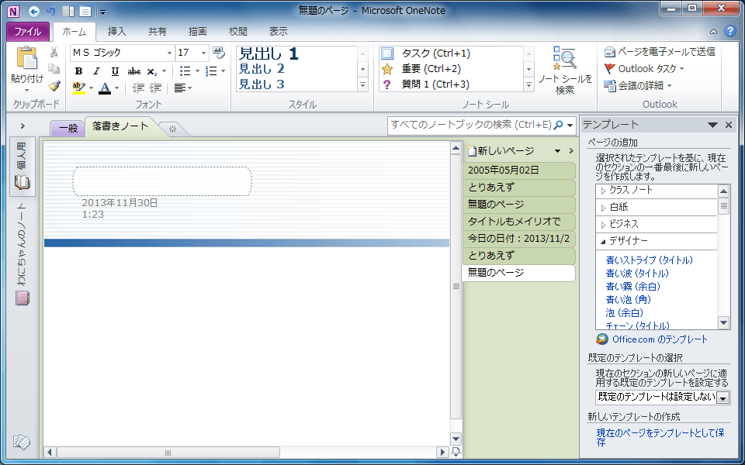Click ノートシールを検索 find tags icon

(x=565, y=58)
